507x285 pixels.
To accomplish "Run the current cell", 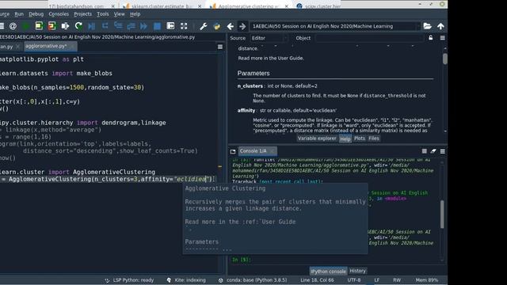I will tap(39, 26).
